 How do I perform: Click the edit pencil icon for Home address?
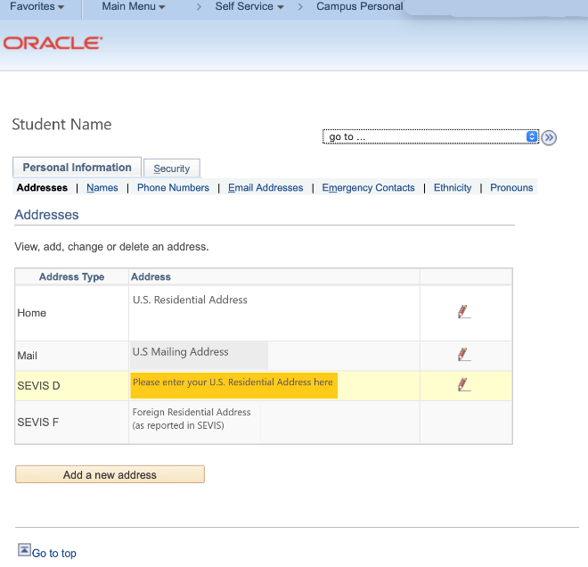[463, 311]
